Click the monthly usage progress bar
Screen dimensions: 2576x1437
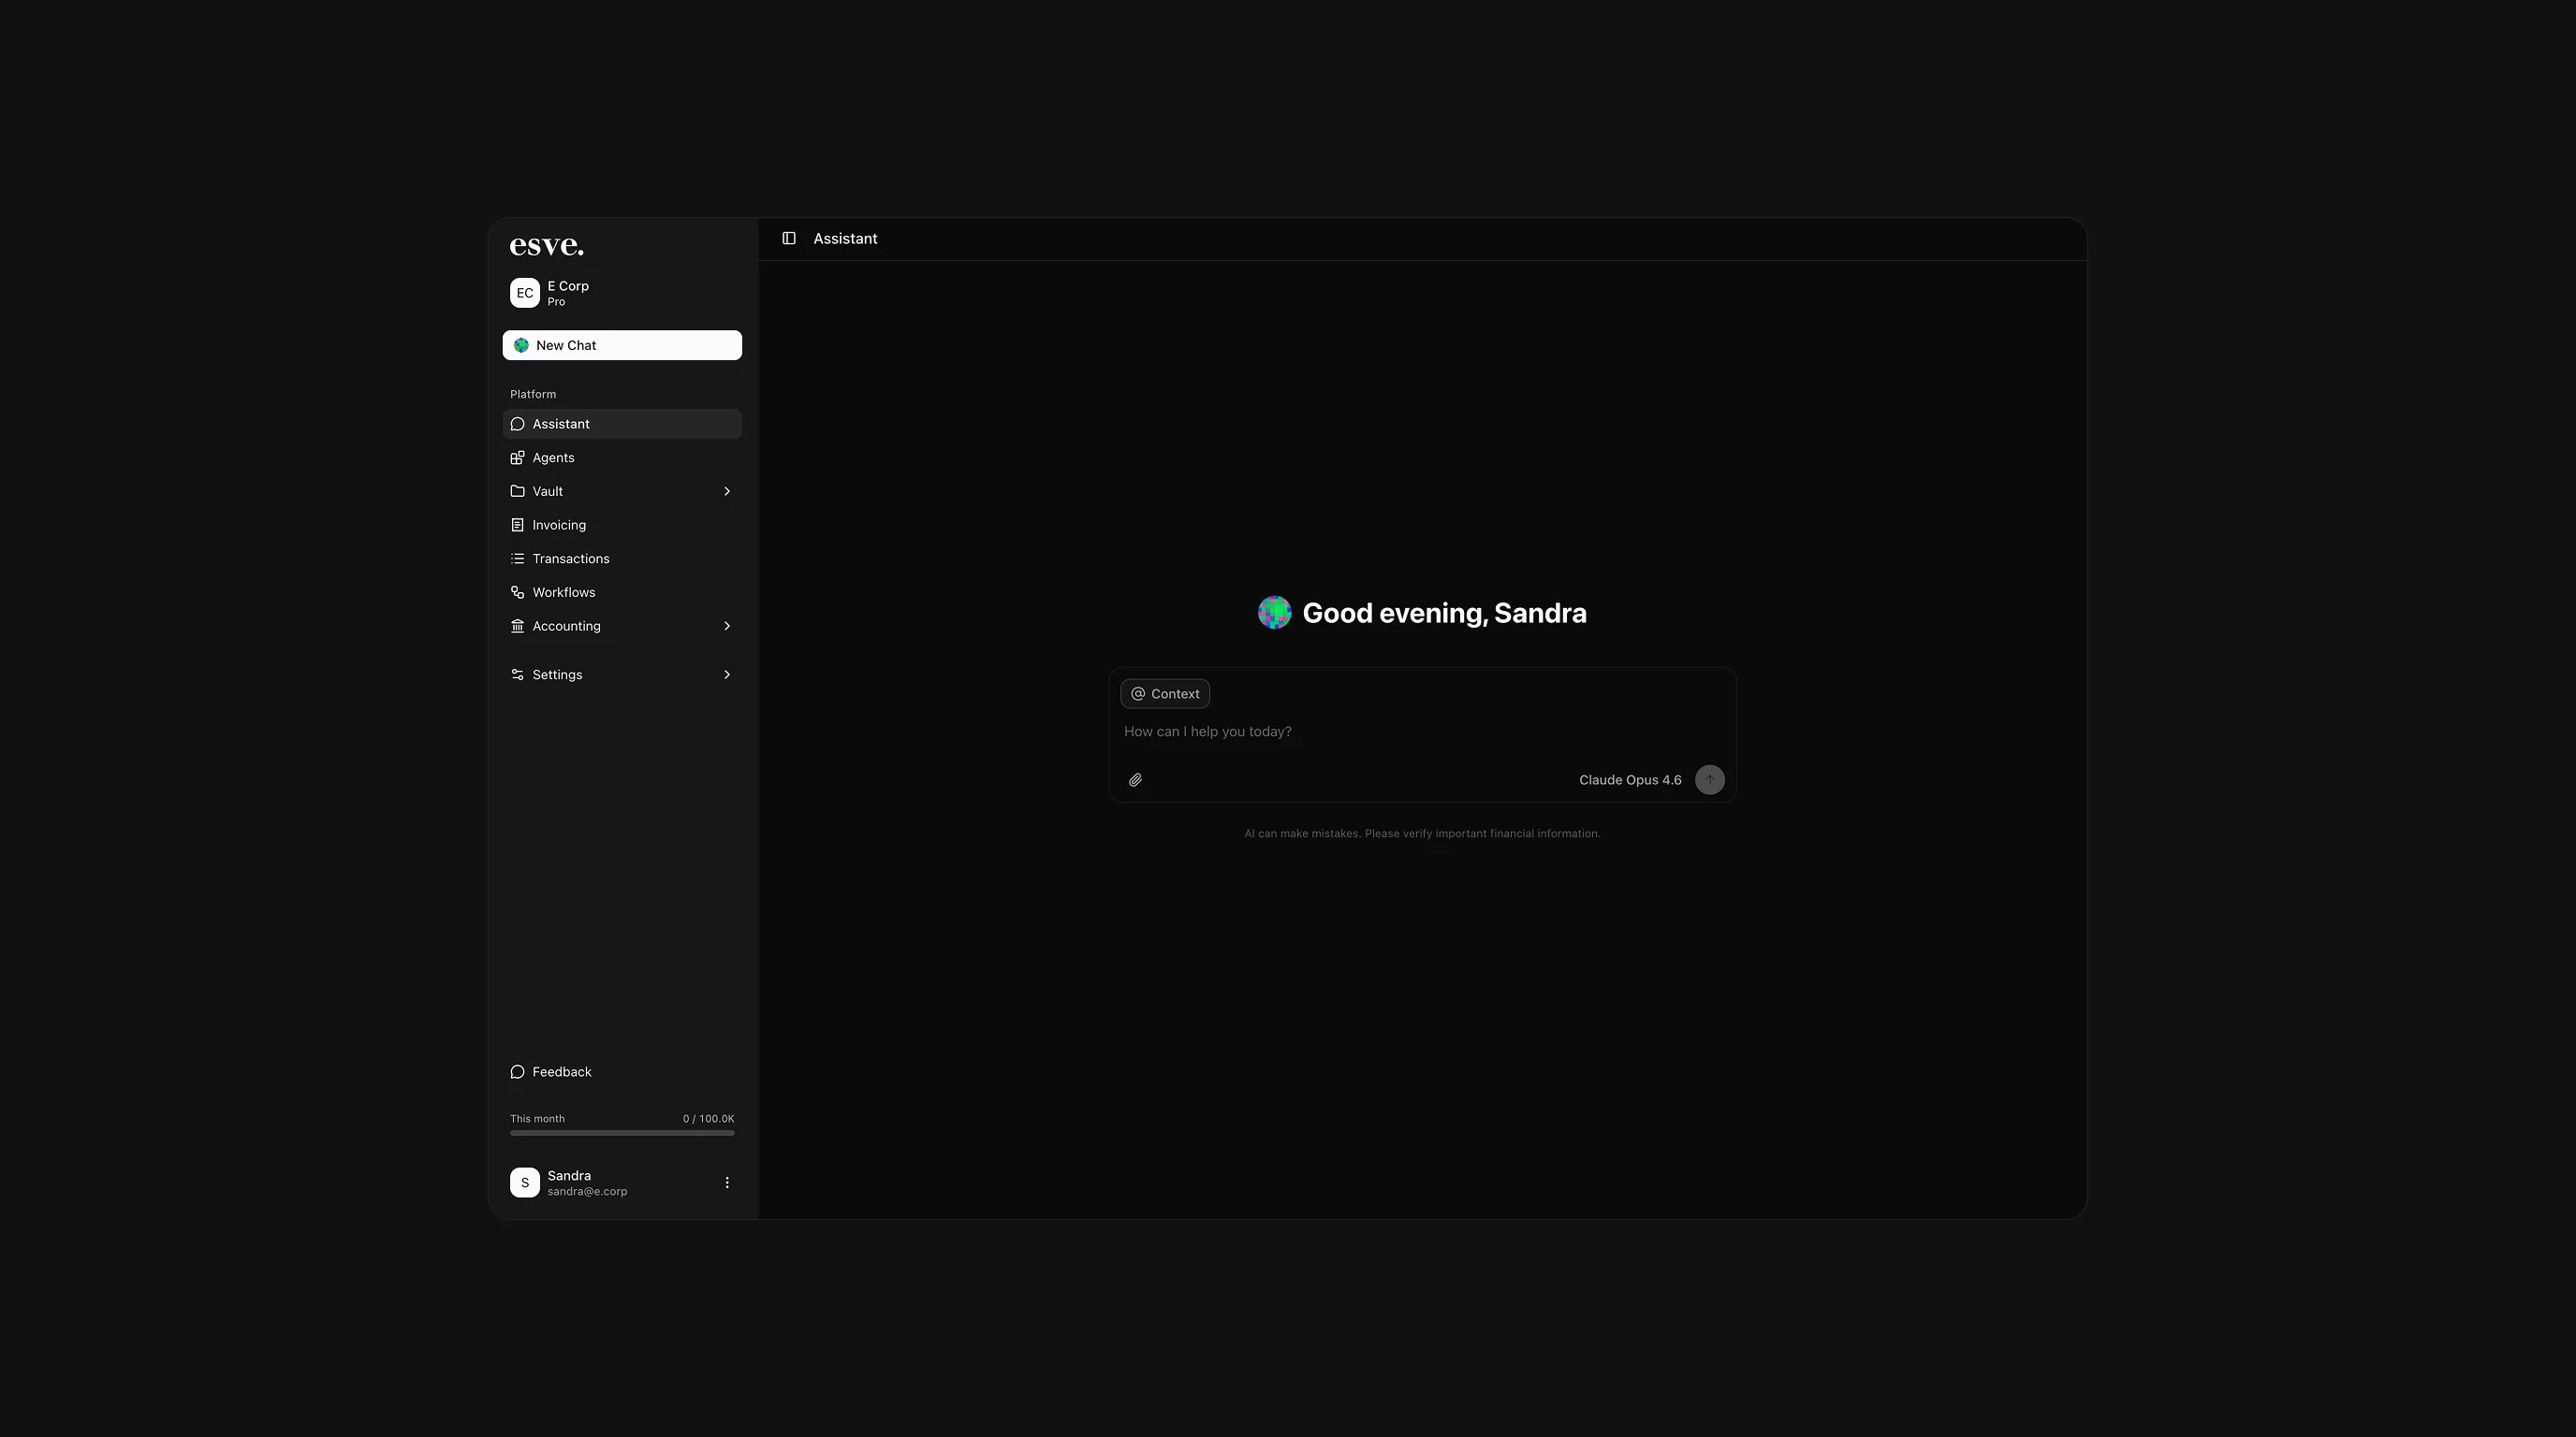[x=622, y=1133]
